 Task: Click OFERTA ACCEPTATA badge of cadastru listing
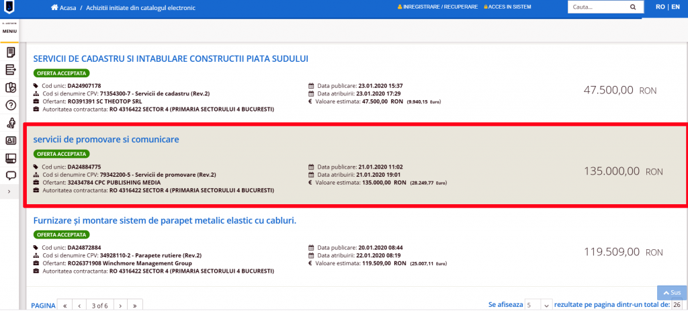61,73
